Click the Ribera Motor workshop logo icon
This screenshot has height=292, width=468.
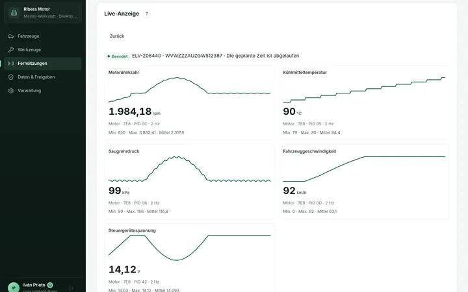[x=14, y=12]
